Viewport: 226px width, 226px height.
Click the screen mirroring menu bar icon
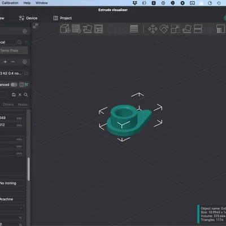192,3
